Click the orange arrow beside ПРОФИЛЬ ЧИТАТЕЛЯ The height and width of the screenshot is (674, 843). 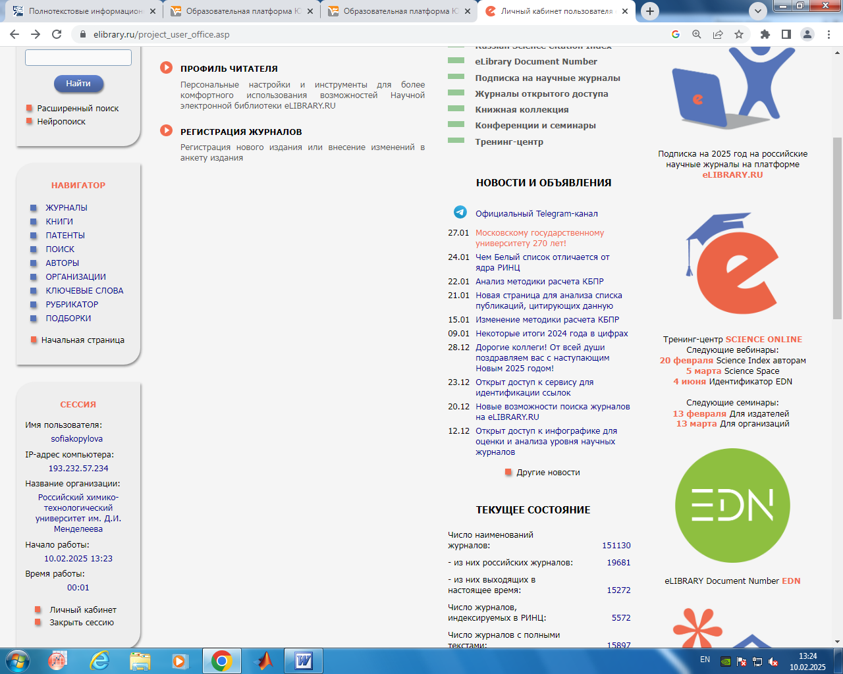pyautogui.click(x=167, y=68)
